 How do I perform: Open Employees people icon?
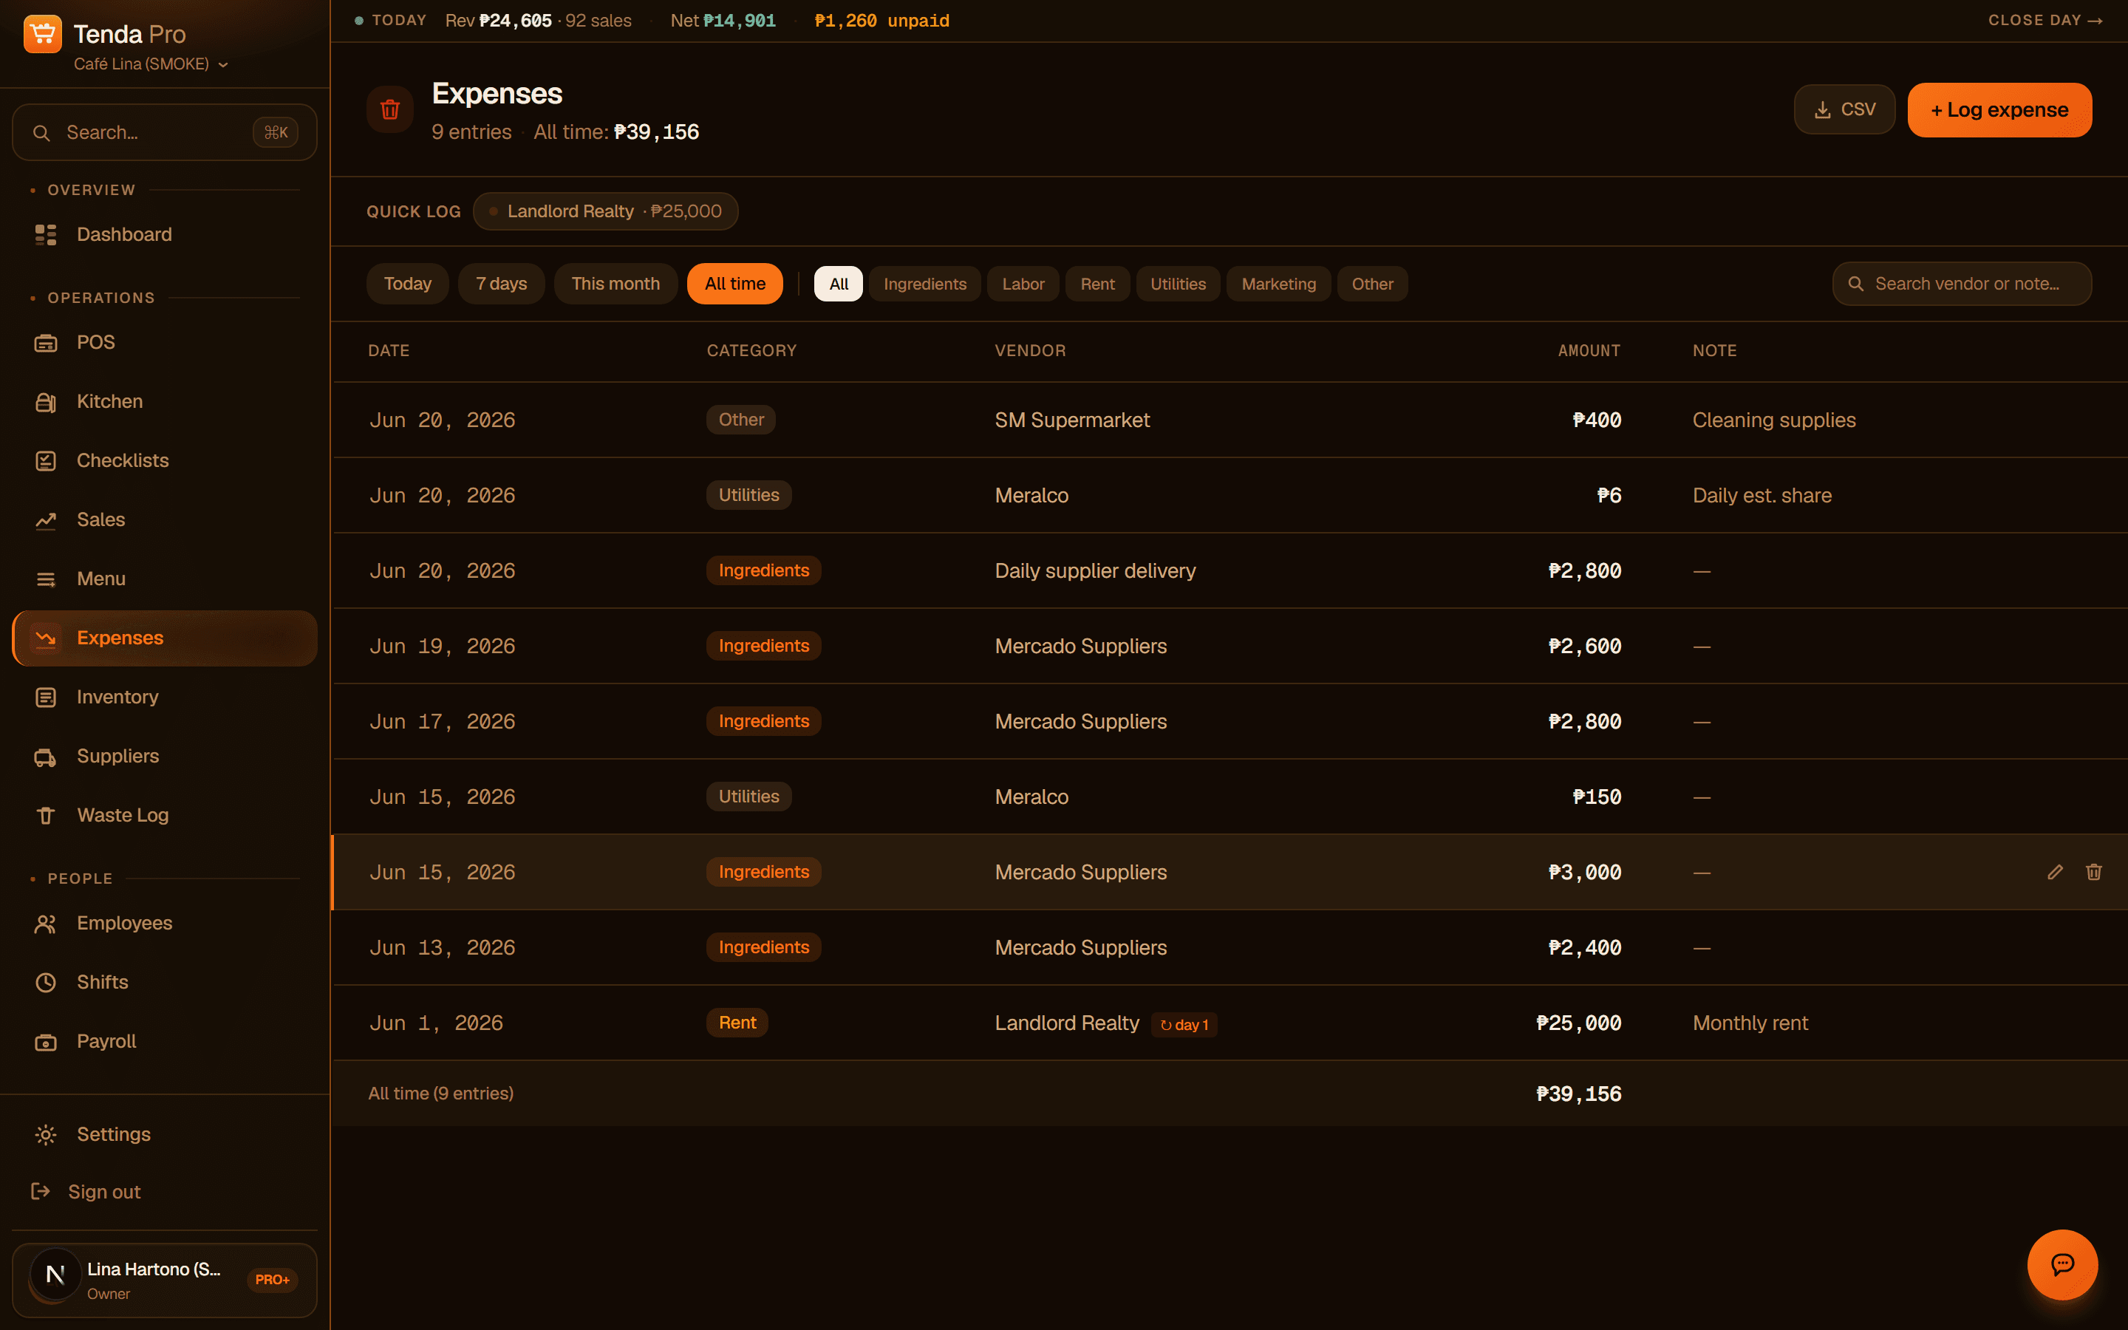tap(46, 924)
